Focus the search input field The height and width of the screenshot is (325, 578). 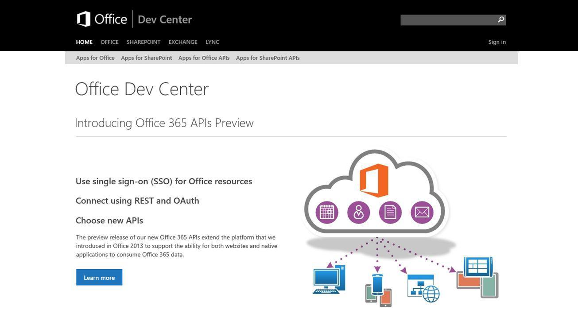pyautogui.click(x=448, y=19)
